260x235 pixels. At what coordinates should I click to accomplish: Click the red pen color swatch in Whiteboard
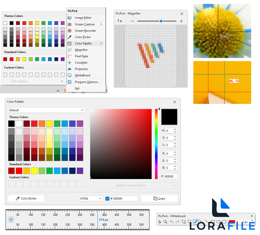click(x=232, y=222)
